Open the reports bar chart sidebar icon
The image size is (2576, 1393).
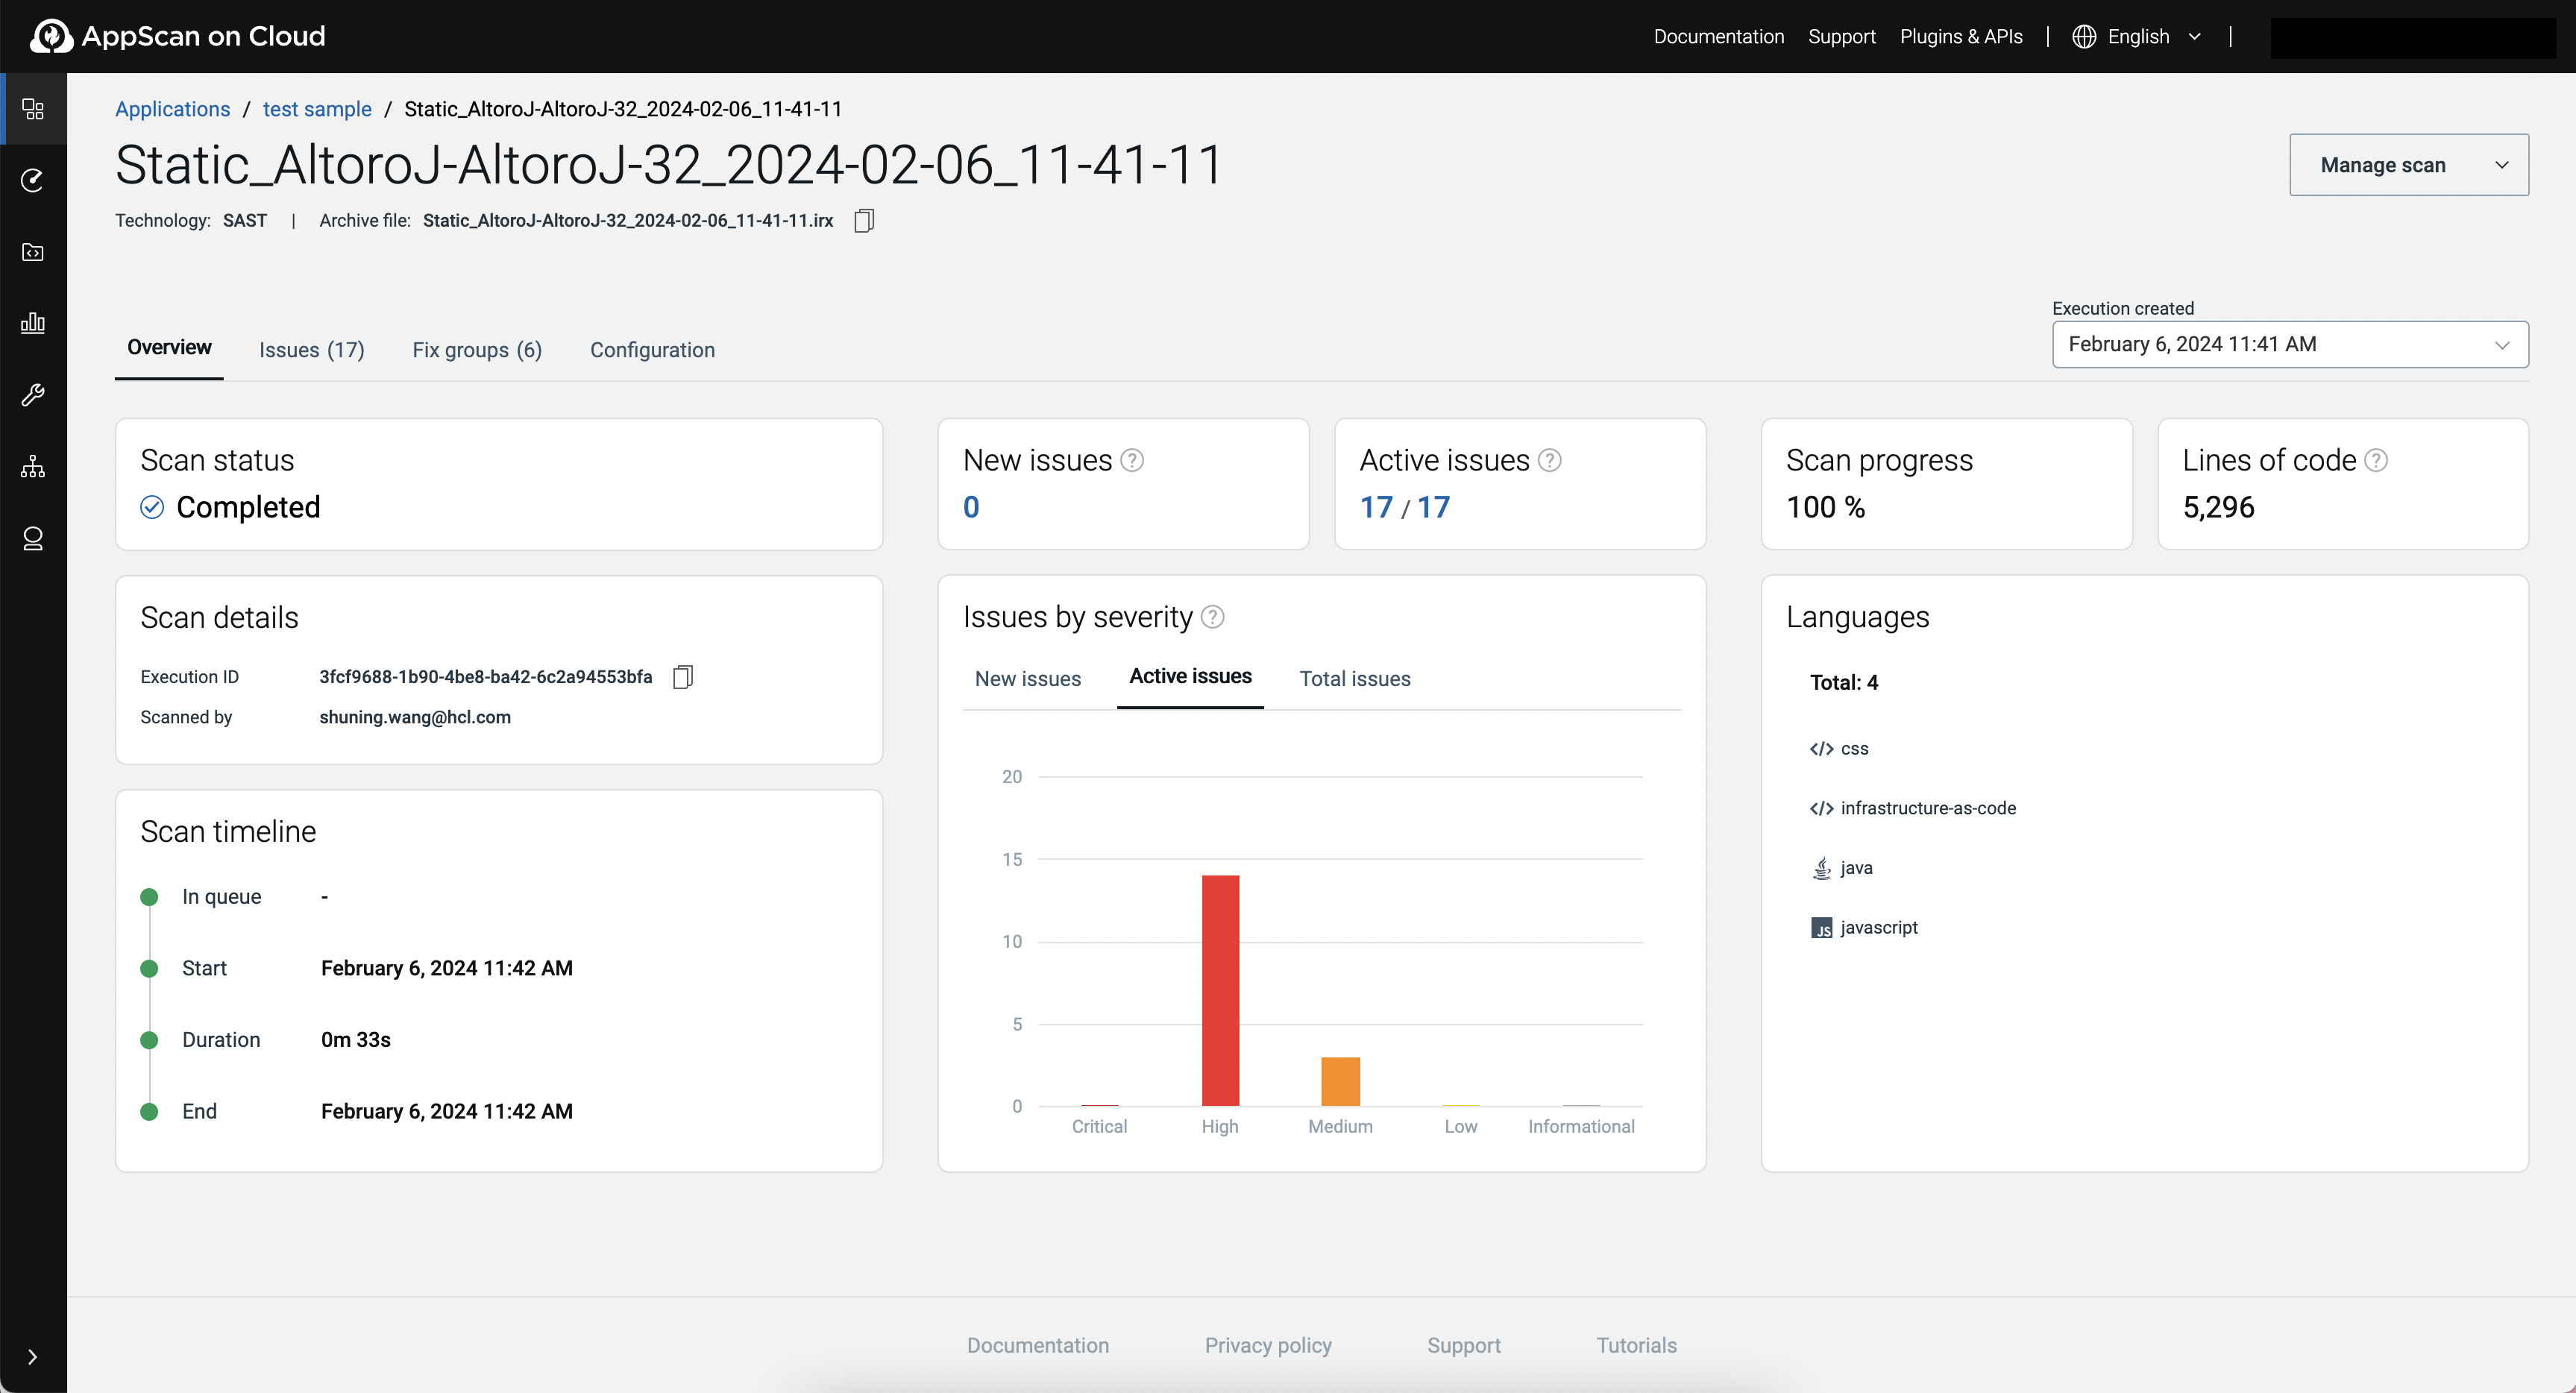point(33,323)
